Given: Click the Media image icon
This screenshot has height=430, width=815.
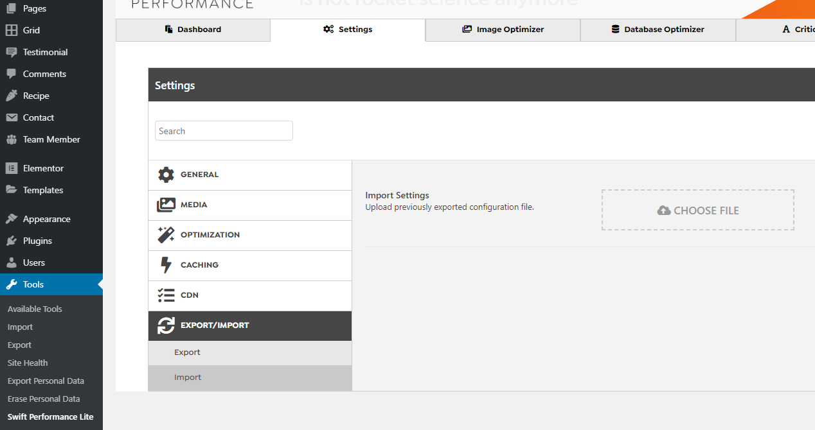Looking at the screenshot, I should [166, 205].
